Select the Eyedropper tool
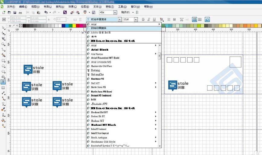The image size is (262, 155). coord(3,109)
